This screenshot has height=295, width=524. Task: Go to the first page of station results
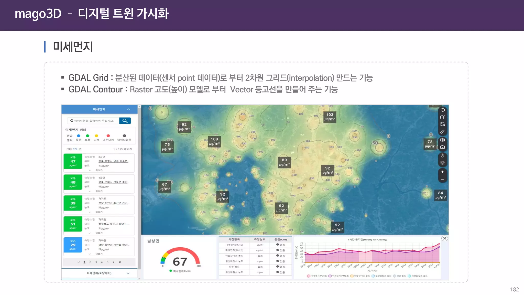tap(79, 262)
